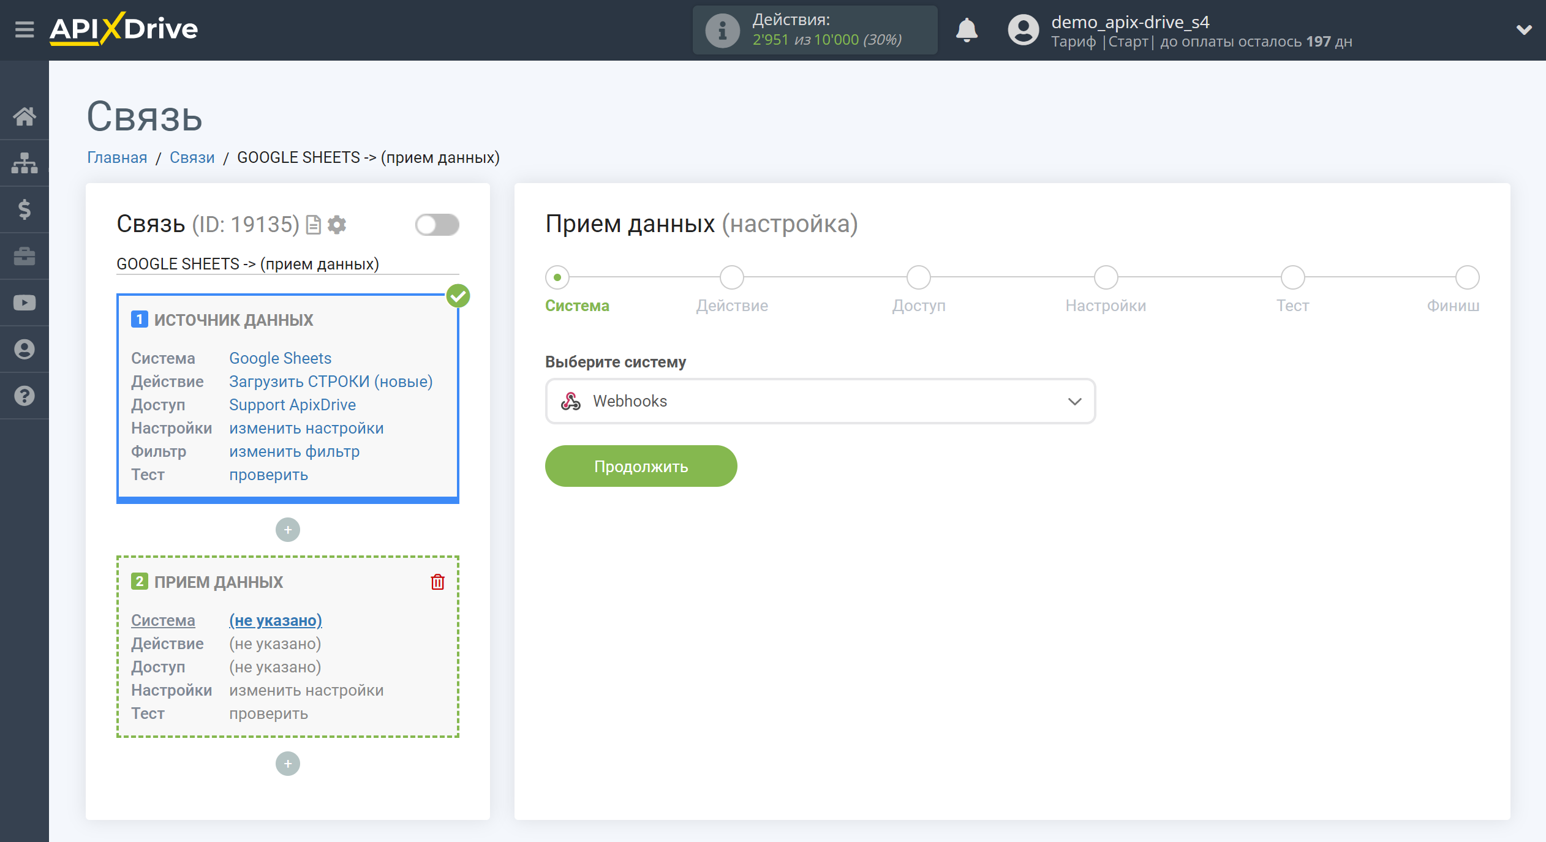Viewport: 1546px width, 842px height.
Task: Click demo_apix-drive_s4 username
Action: 1130,22
